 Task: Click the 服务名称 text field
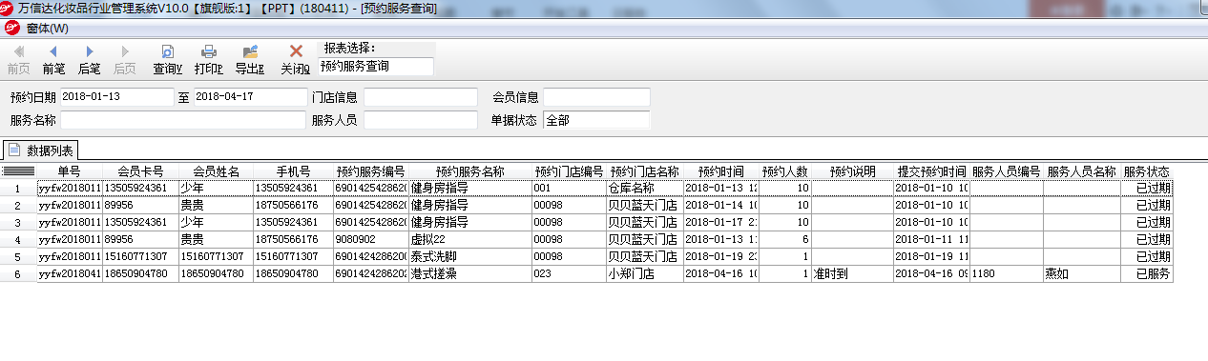[183, 120]
